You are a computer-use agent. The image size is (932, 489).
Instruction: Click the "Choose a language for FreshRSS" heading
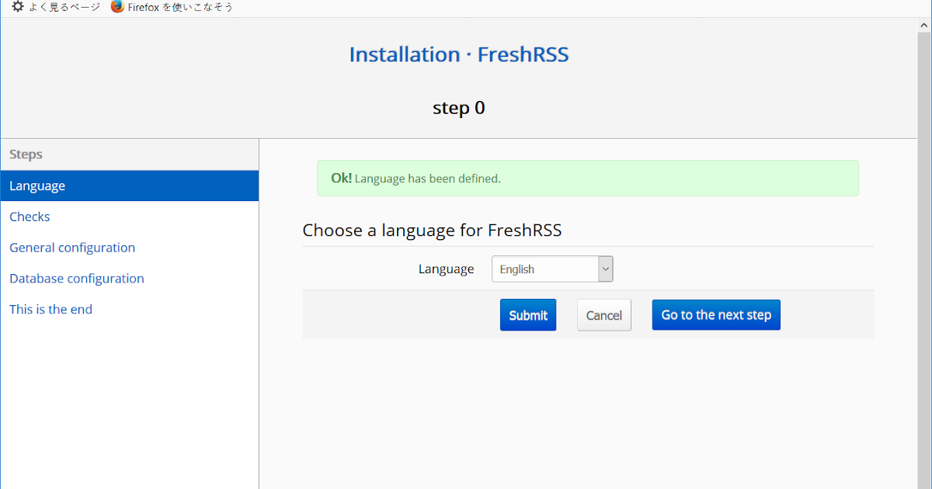coord(432,231)
